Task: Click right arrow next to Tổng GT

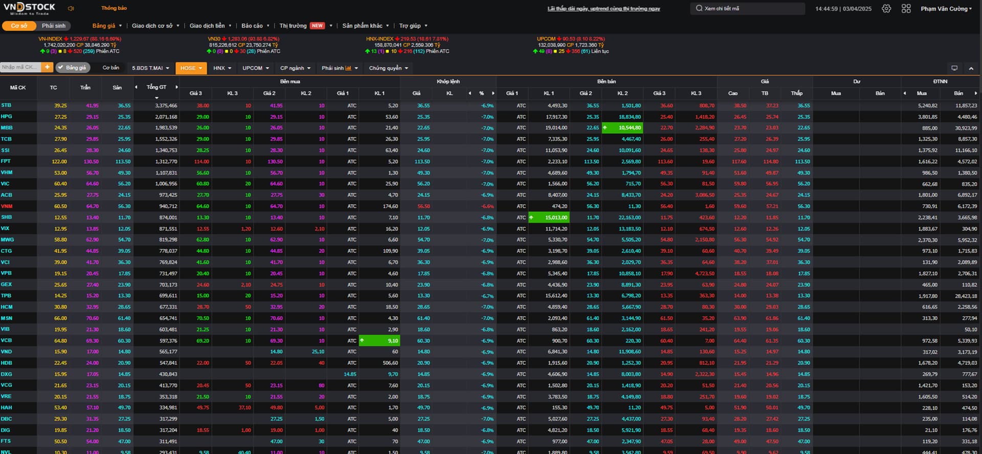Action: point(176,87)
